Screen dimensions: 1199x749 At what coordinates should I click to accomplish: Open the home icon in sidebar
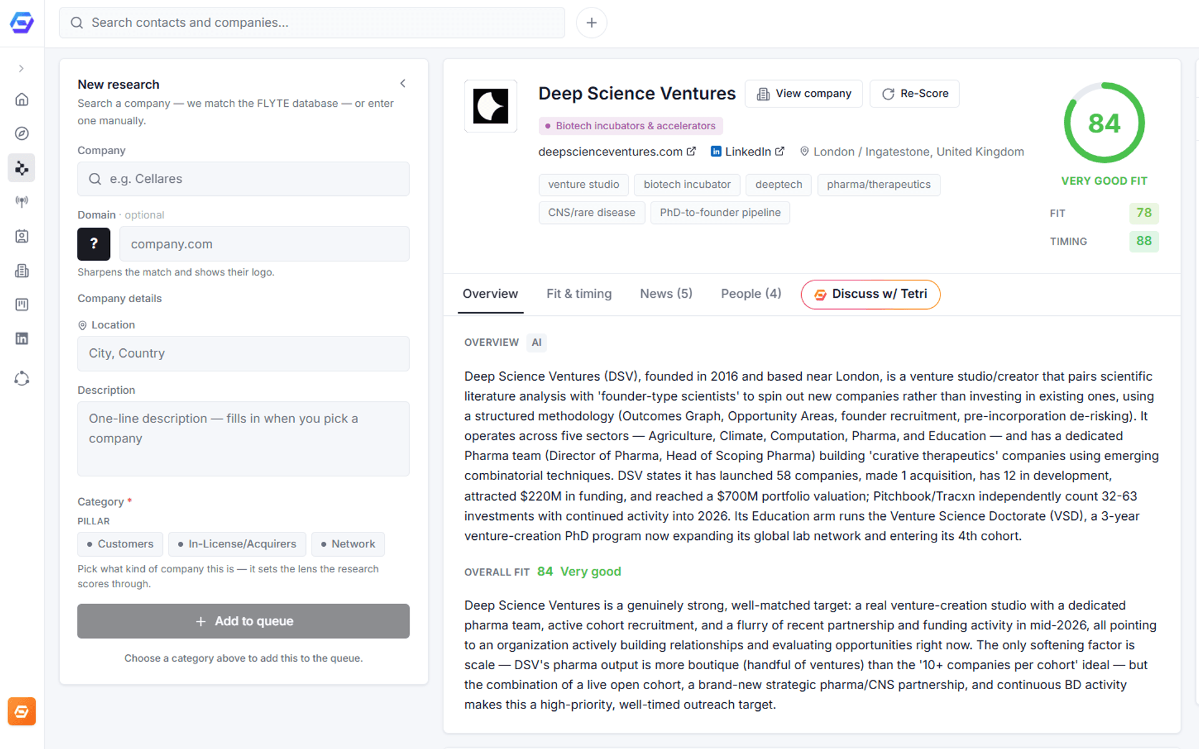[x=22, y=100]
